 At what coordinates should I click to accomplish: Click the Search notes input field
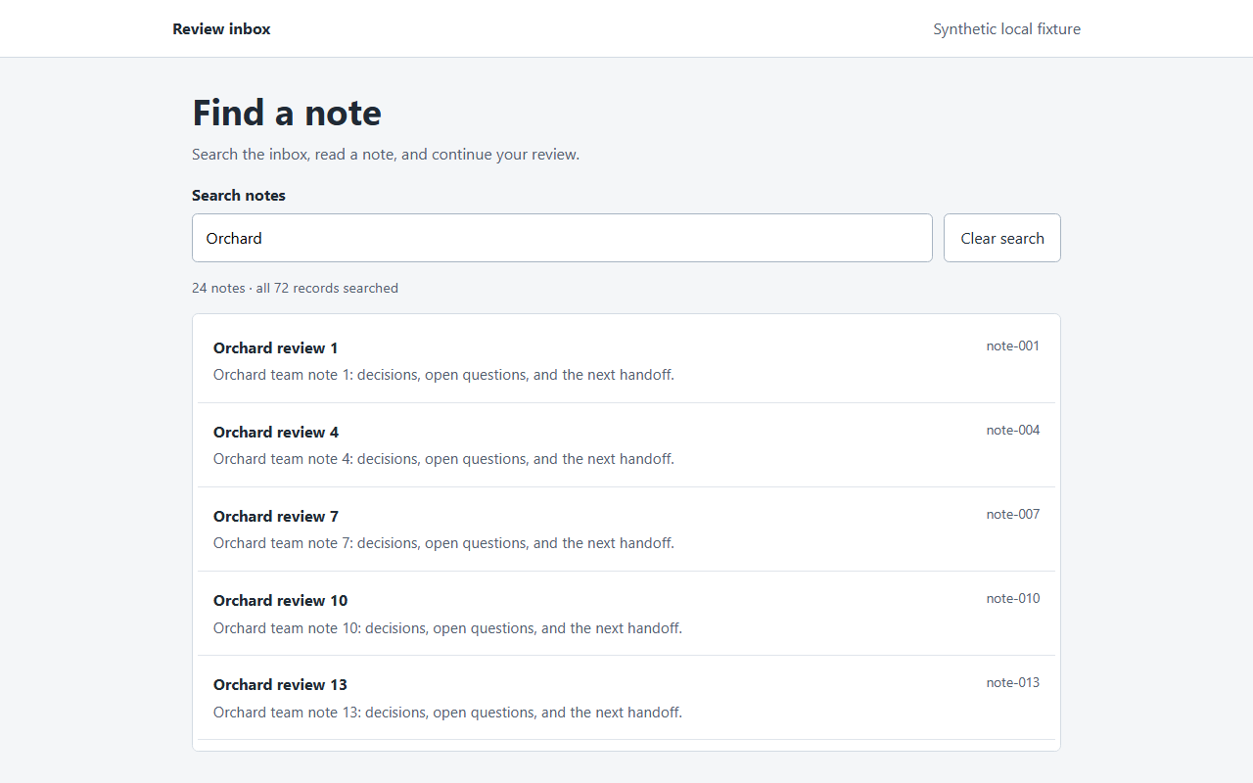click(x=562, y=238)
